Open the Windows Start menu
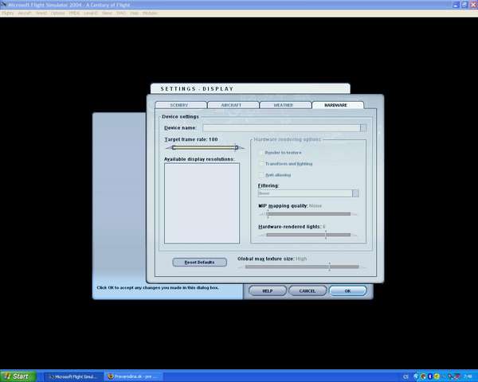The width and height of the screenshot is (478, 382). [x=18, y=376]
